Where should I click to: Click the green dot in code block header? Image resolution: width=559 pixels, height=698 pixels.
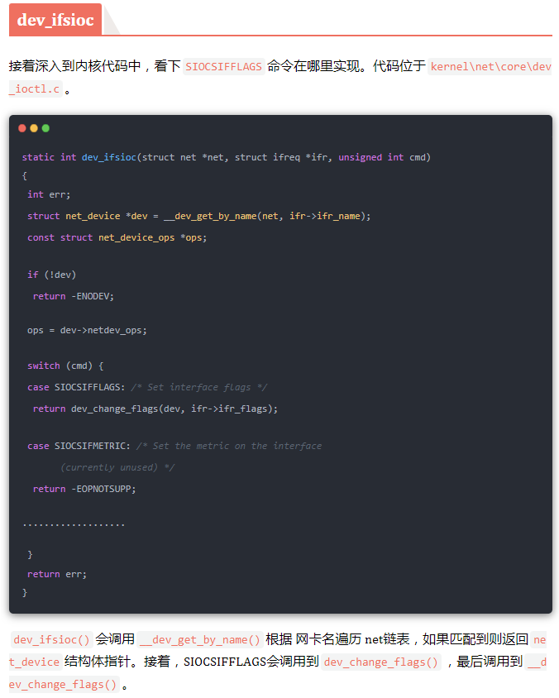coord(45,129)
